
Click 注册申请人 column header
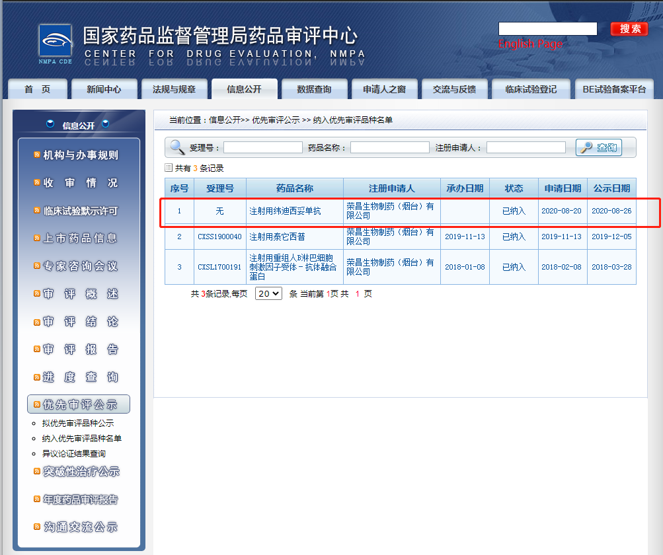tap(391, 188)
